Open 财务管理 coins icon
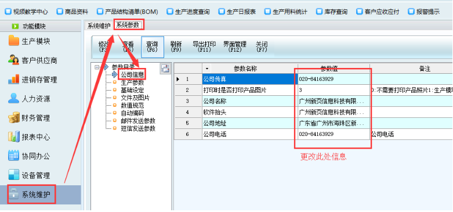The image size is (453, 212). pos(14,118)
